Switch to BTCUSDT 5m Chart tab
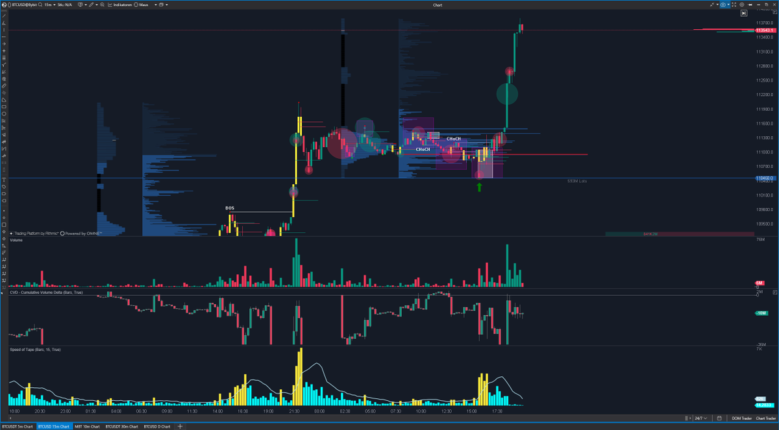This screenshot has width=779, height=430. pos(18,427)
